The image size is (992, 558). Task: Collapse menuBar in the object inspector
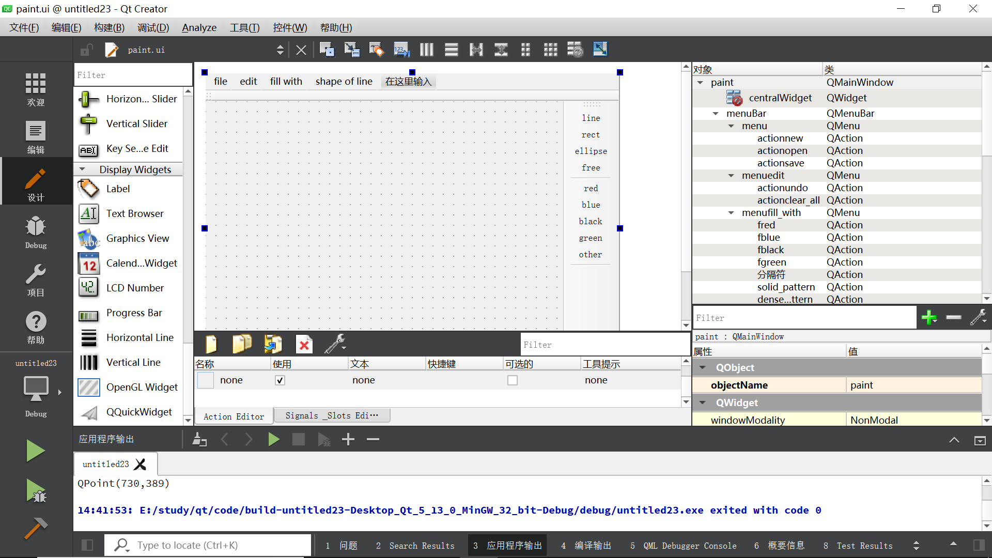[716, 113]
